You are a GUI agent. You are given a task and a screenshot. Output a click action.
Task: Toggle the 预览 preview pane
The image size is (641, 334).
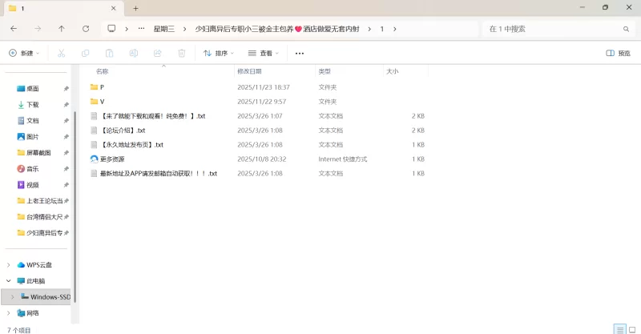click(x=618, y=54)
